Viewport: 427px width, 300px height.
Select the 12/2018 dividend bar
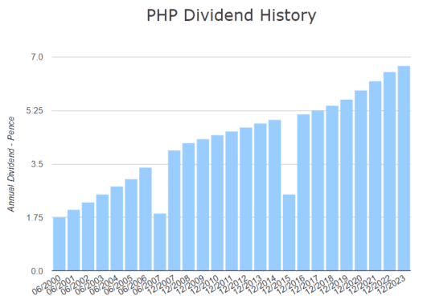332,188
